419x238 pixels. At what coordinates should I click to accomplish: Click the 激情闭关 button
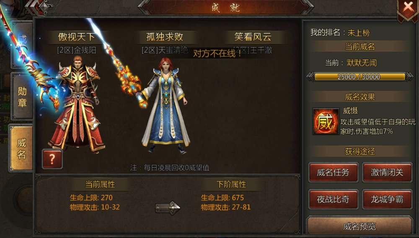[x=387, y=172]
